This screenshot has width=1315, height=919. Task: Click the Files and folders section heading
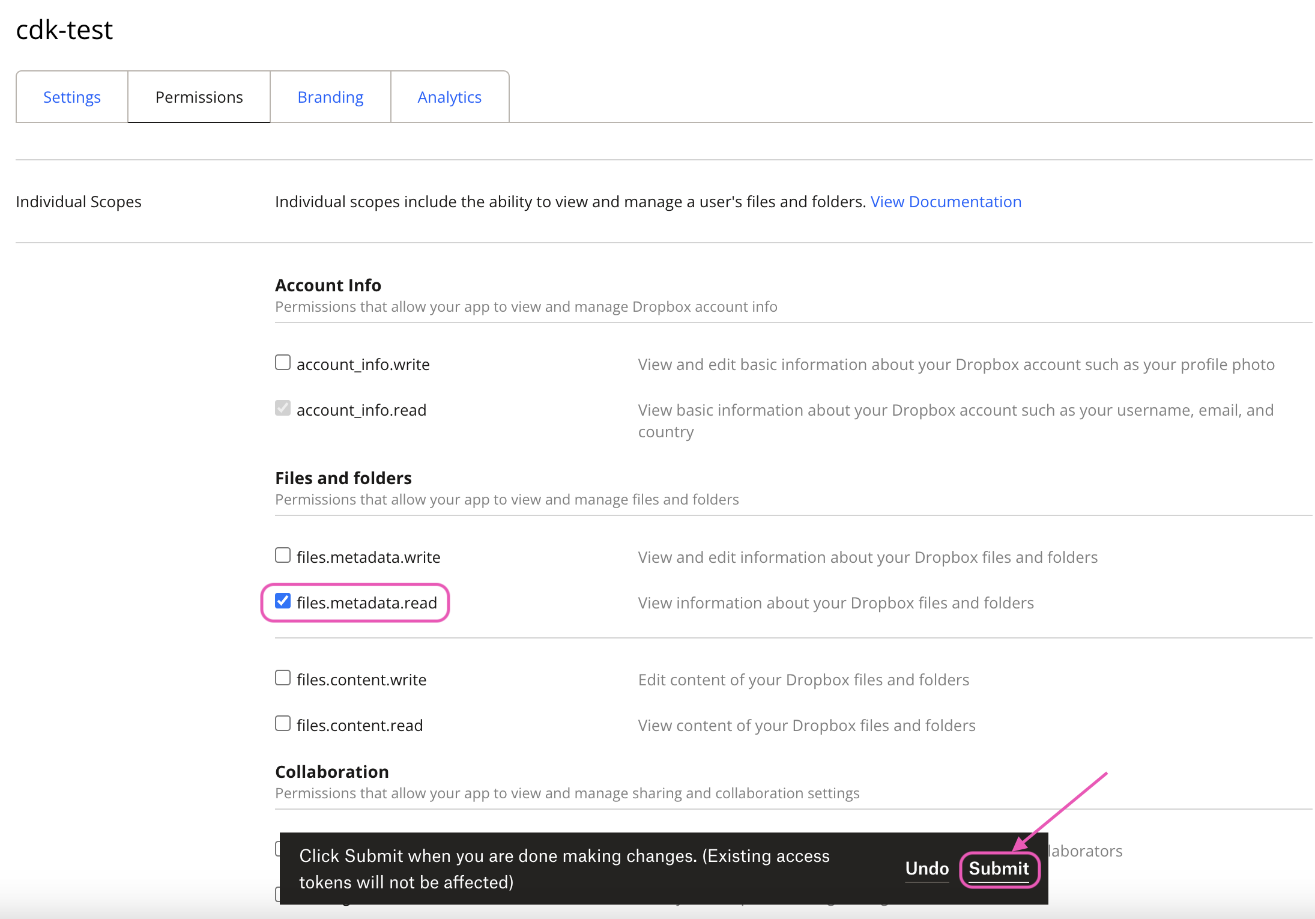click(x=343, y=478)
